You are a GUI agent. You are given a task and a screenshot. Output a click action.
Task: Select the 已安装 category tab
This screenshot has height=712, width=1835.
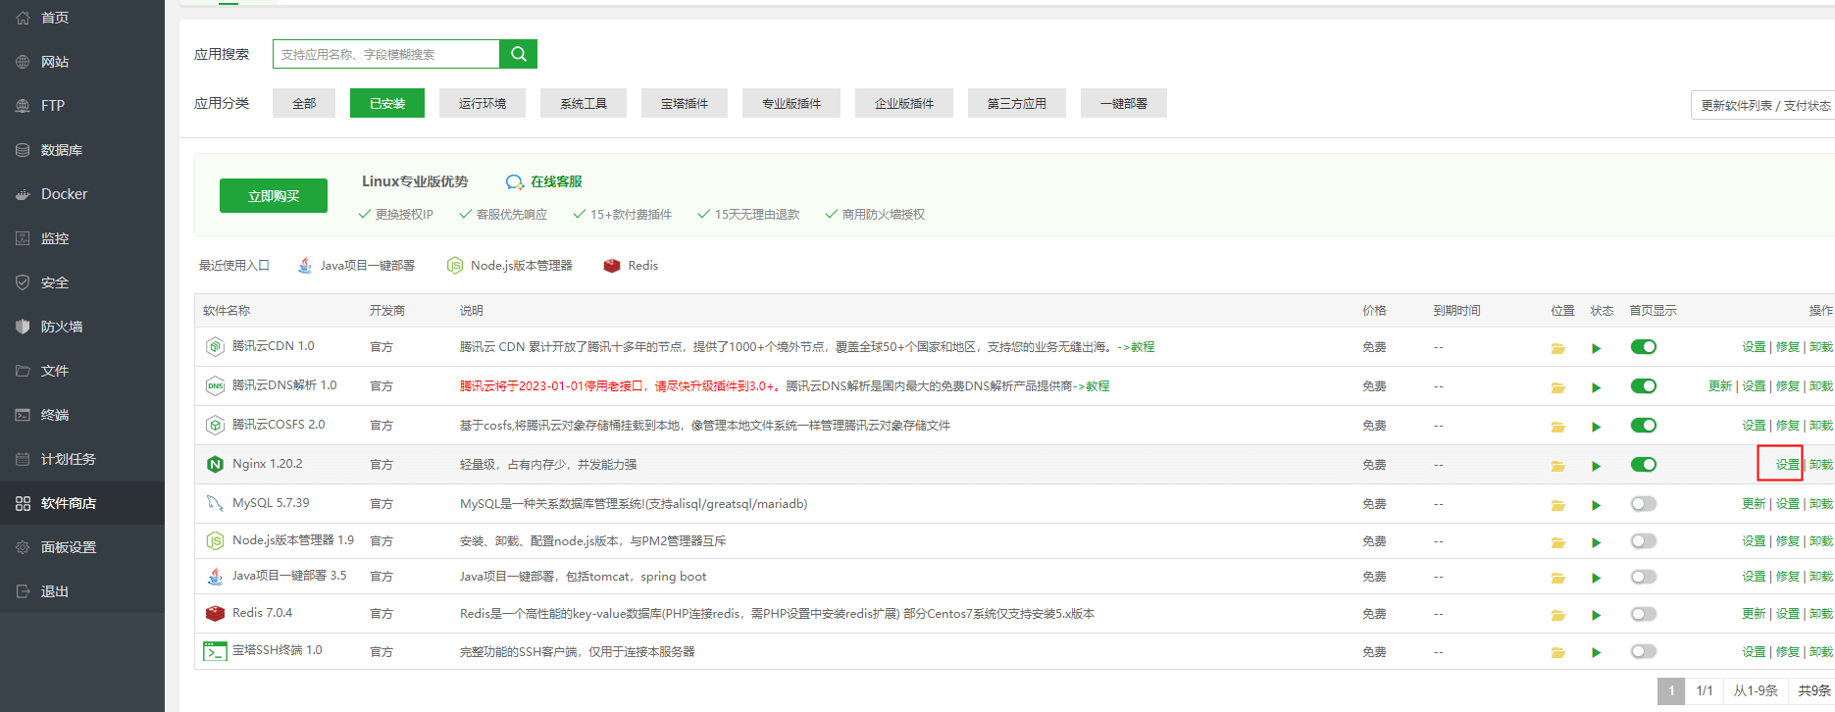(x=387, y=103)
